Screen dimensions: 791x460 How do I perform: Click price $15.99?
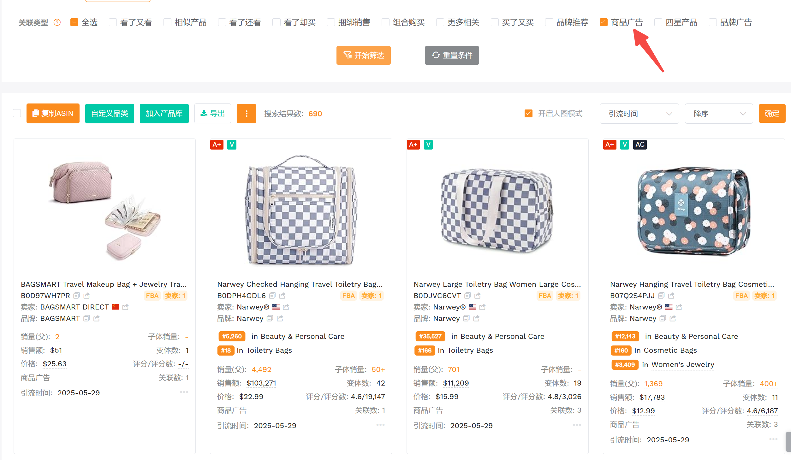tap(447, 397)
